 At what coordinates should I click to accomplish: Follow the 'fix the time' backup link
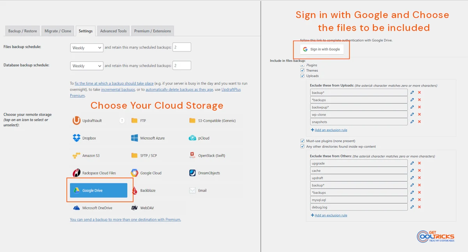pos(114,83)
